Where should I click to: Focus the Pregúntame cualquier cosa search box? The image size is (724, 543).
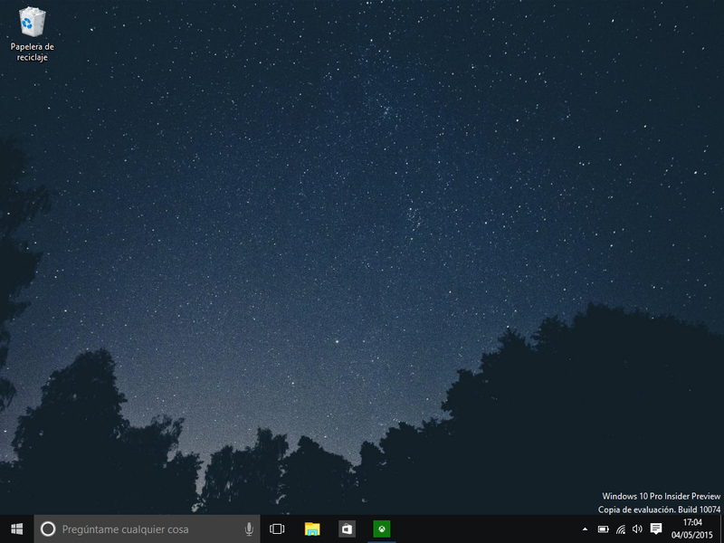click(147, 529)
